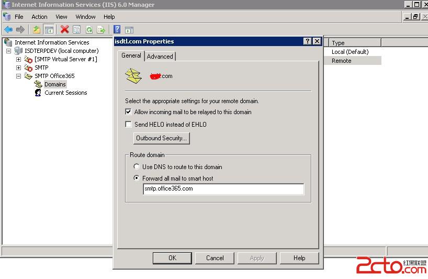Click the Current Sessions node icon
The width and height of the screenshot is (428, 279).
coord(38,93)
